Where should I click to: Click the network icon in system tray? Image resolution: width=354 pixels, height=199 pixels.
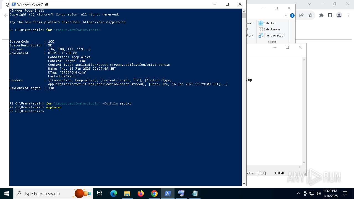312,193
